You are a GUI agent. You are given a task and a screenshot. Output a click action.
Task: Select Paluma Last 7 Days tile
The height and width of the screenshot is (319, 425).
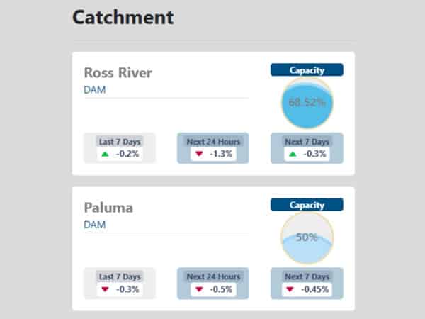pyautogui.click(x=120, y=283)
